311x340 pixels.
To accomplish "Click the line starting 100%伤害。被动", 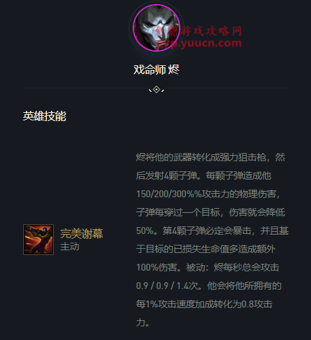I will 208,267.
